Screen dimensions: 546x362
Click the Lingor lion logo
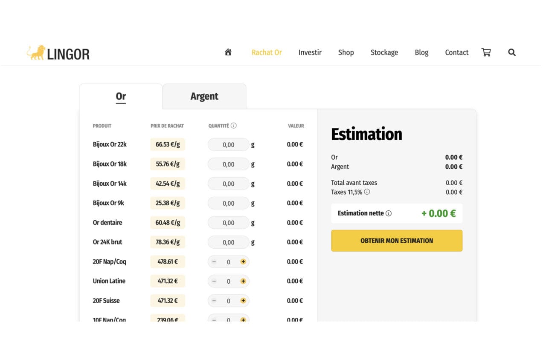click(x=58, y=53)
